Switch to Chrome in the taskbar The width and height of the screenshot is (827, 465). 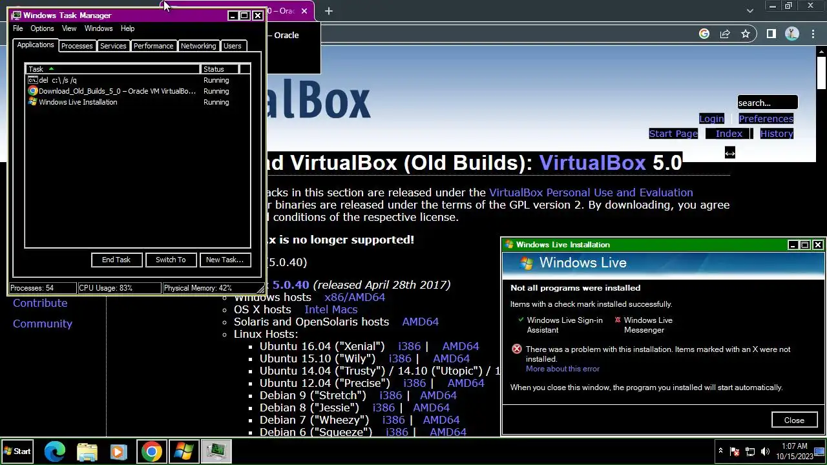coord(151,451)
